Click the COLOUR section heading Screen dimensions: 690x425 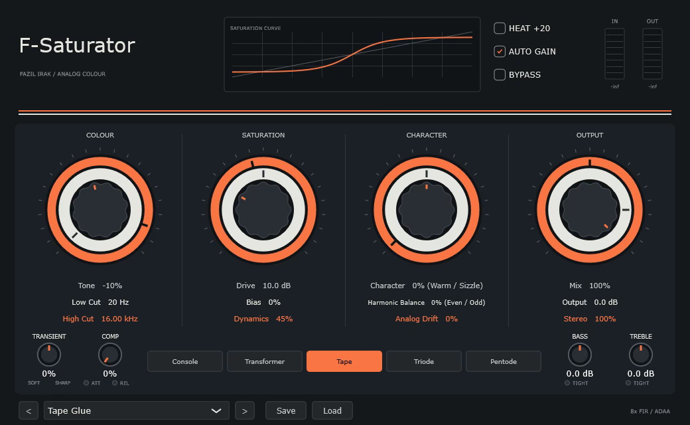point(100,135)
